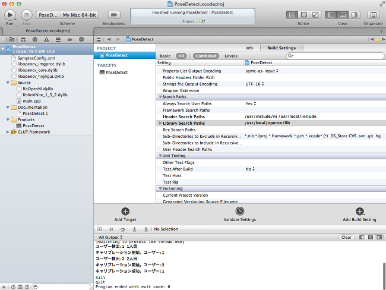The width and height of the screenshot is (386, 290).
Task: Open the scheme selector PoseDetect
Action: [48, 15]
